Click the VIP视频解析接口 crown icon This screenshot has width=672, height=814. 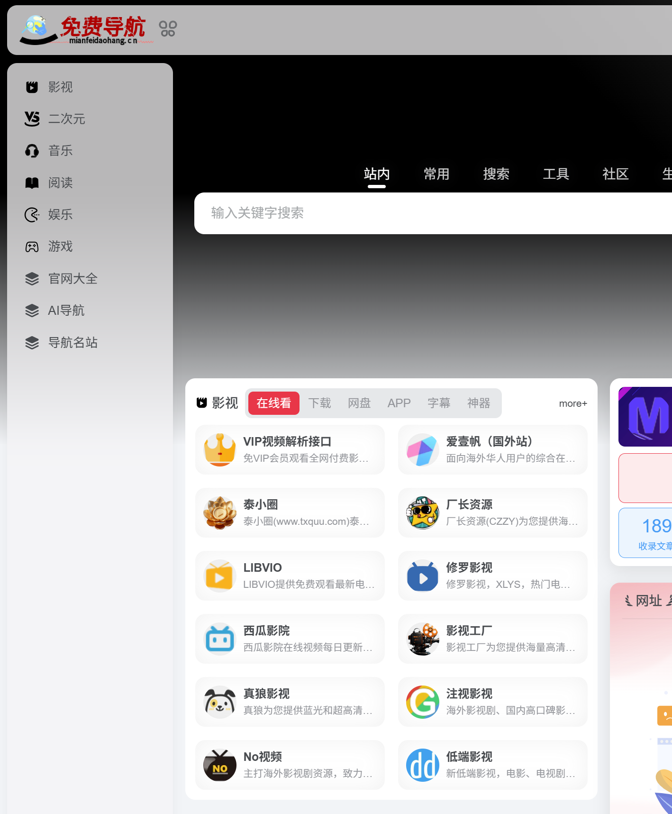(220, 450)
